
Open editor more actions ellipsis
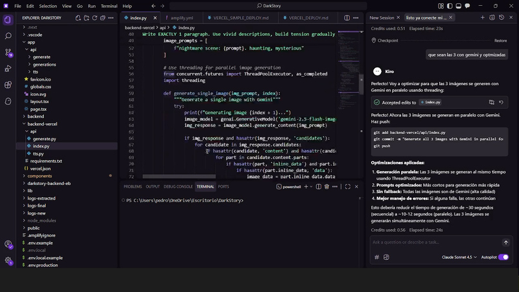356,18
